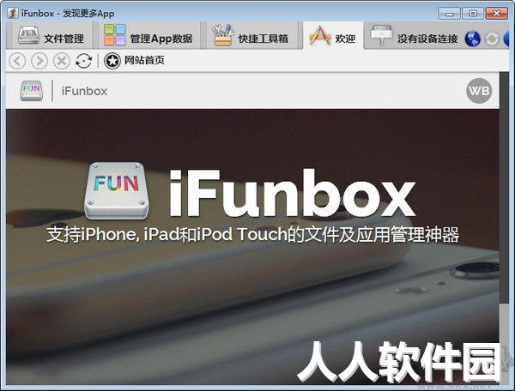Open the WB round icon

pyautogui.click(x=479, y=91)
